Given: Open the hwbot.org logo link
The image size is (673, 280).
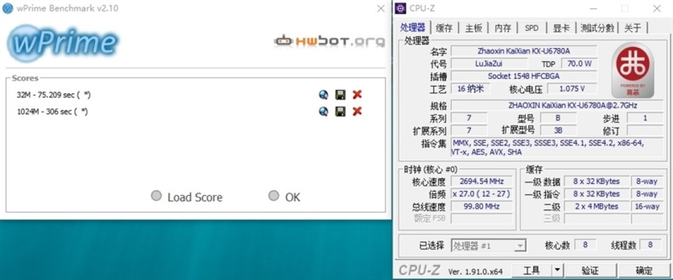Looking at the screenshot, I should pyautogui.click(x=330, y=40).
